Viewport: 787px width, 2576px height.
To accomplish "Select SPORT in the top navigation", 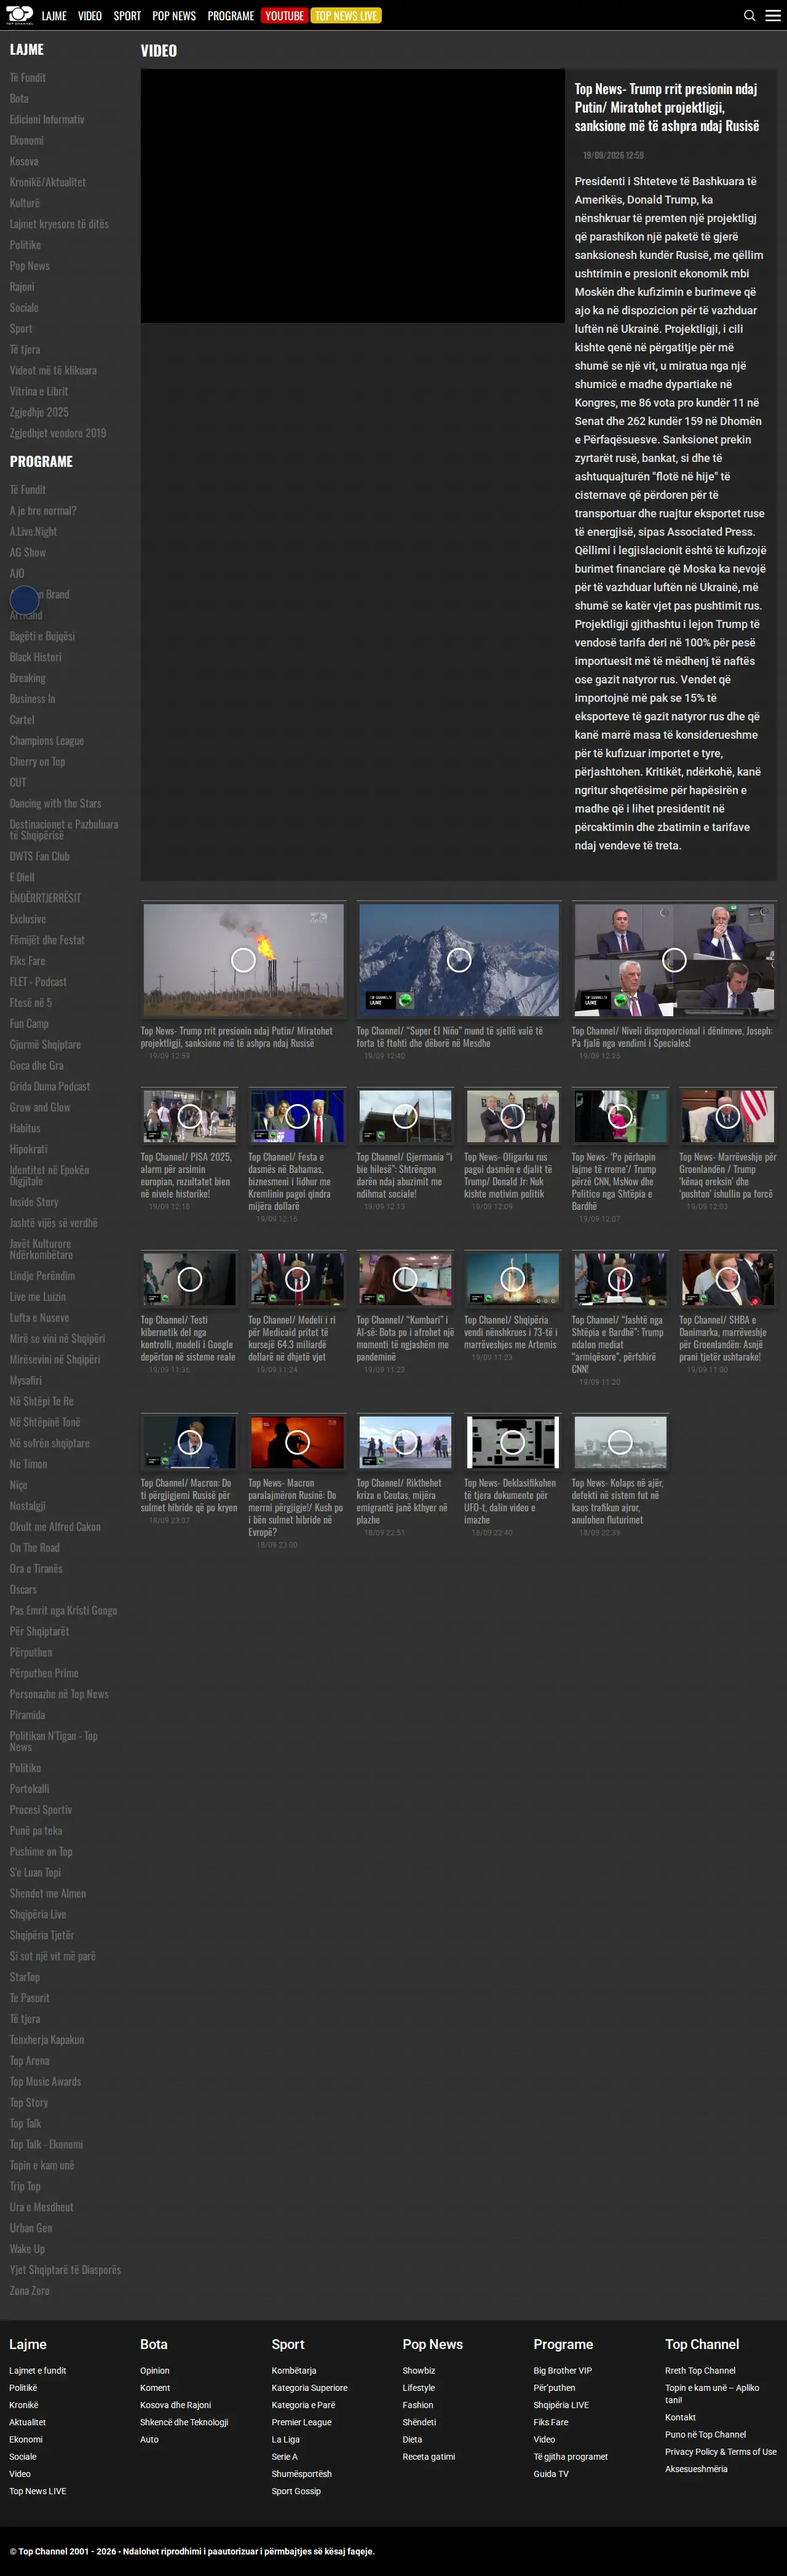I will [x=127, y=16].
